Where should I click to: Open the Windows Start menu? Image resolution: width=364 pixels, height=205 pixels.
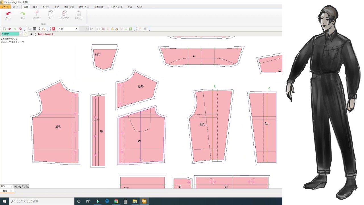5,201
